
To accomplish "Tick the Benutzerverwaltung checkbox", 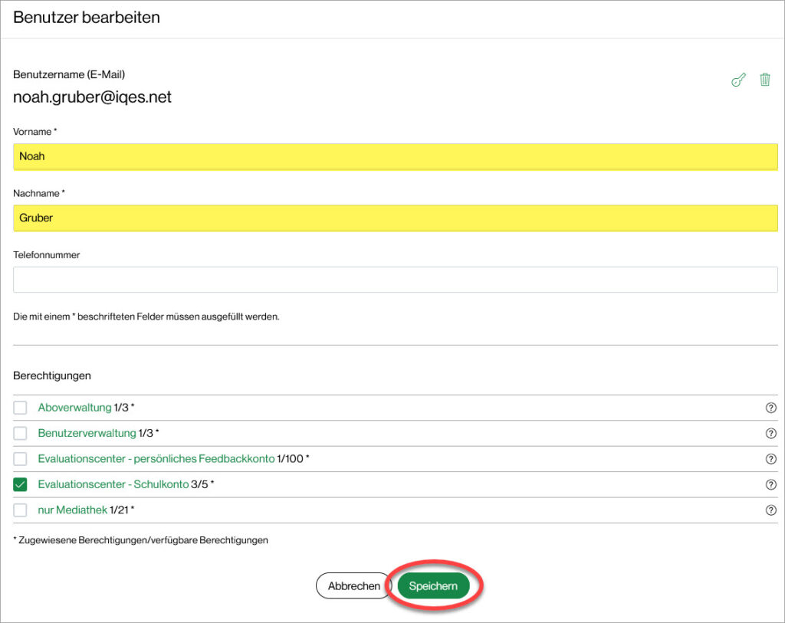I will (x=21, y=434).
